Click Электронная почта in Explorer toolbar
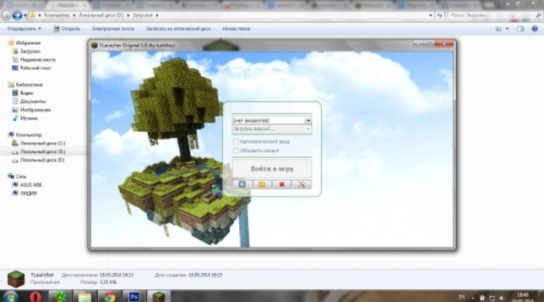Screen dimensions: 544x302 pos(113,29)
